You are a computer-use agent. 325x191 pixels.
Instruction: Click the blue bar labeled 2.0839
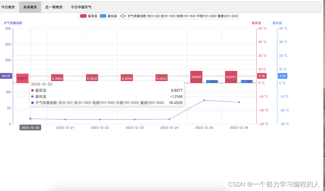point(212,81)
